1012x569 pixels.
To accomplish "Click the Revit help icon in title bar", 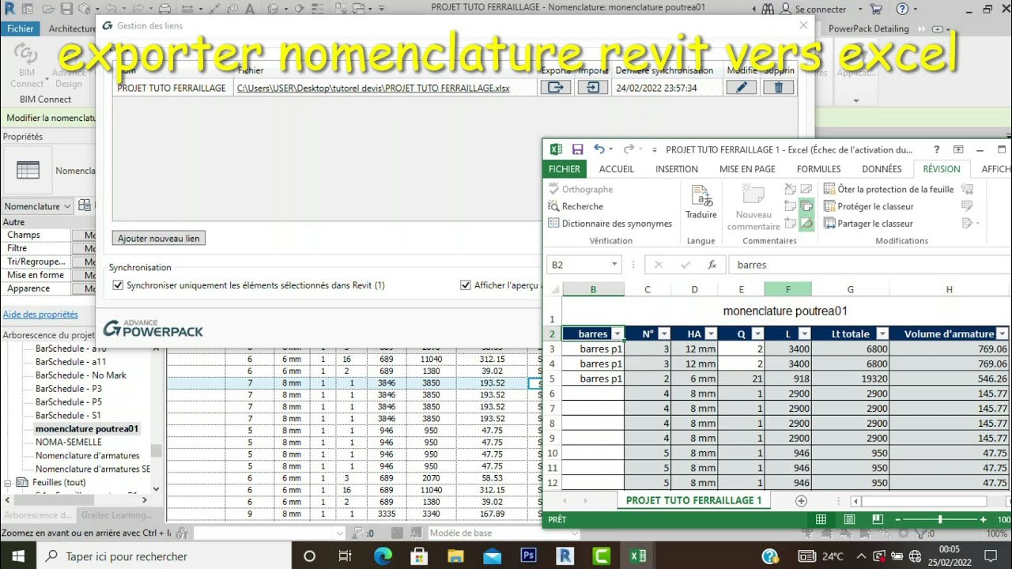I will pyautogui.click(x=903, y=9).
